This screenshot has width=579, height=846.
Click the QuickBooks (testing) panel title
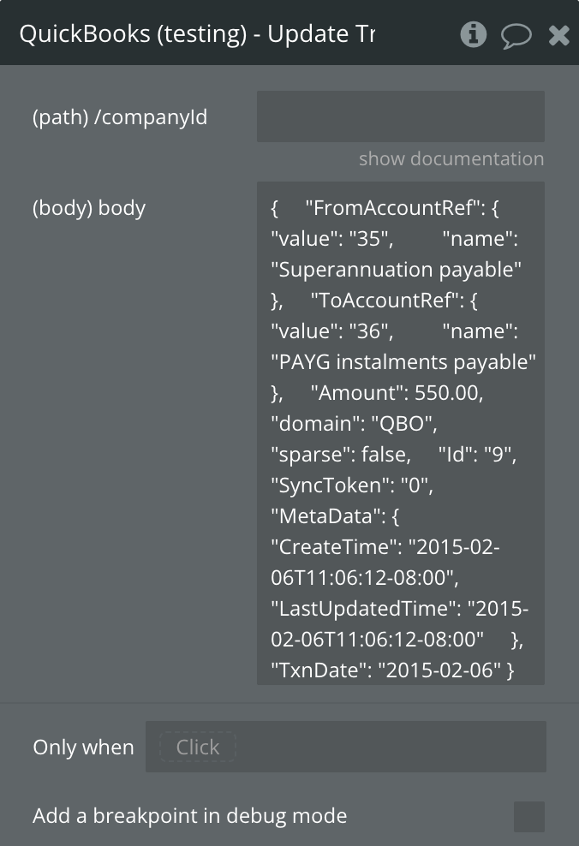[x=197, y=34]
